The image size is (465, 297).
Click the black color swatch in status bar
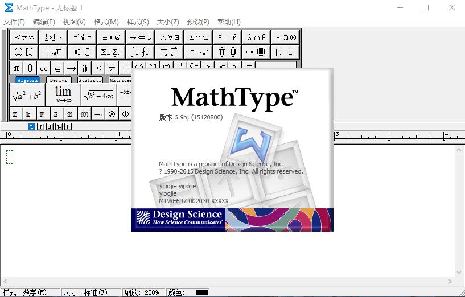click(202, 292)
